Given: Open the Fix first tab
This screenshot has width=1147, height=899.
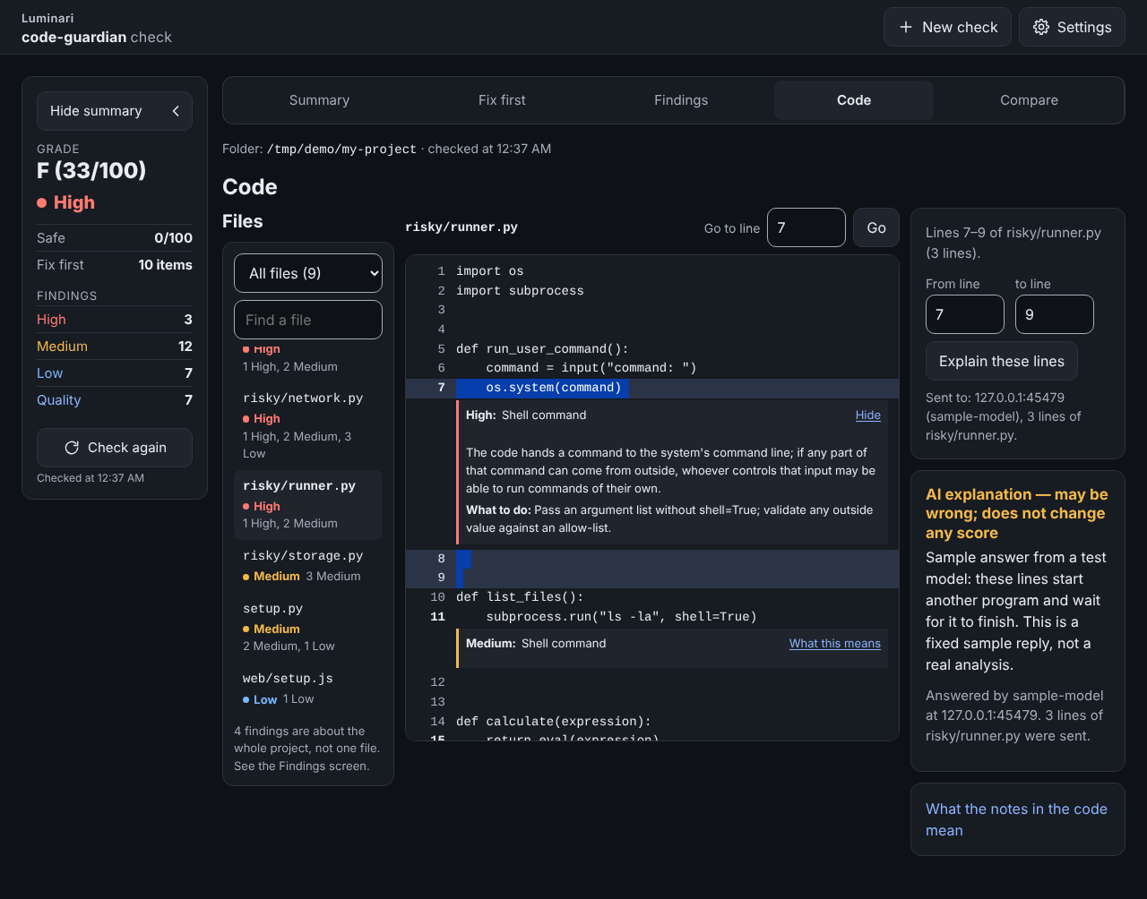Looking at the screenshot, I should point(502,100).
